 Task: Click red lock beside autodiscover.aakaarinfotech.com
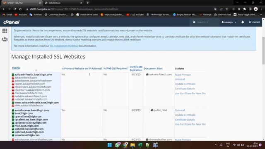tap(13, 81)
